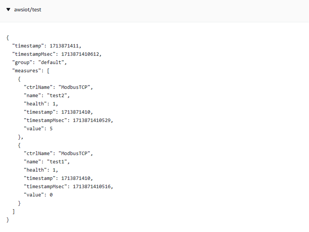Click the final closing curly brace

point(8,220)
